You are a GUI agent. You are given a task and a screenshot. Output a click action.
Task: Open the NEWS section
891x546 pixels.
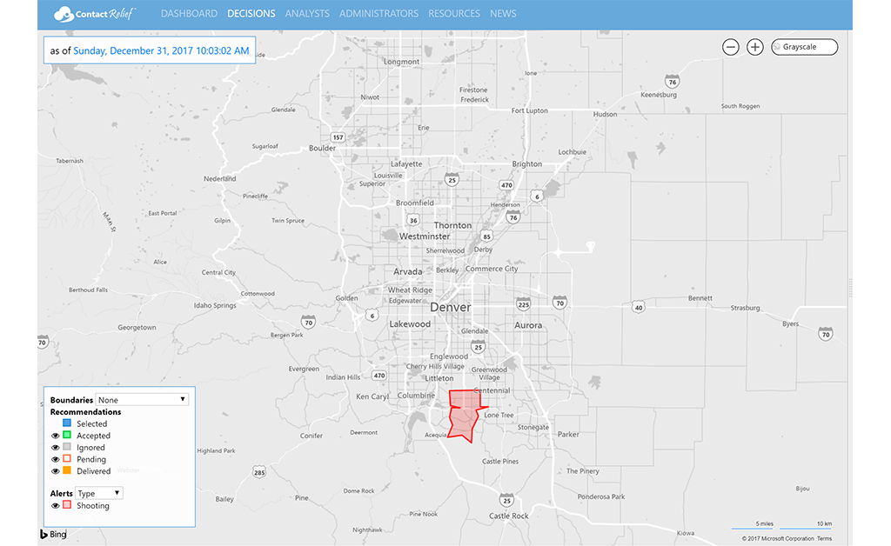point(503,14)
